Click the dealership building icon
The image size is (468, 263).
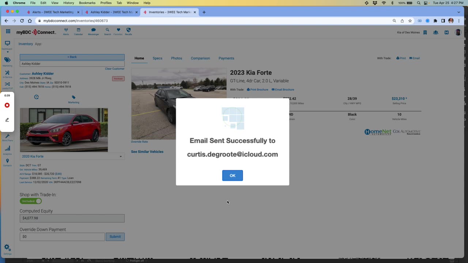[x=425, y=33]
